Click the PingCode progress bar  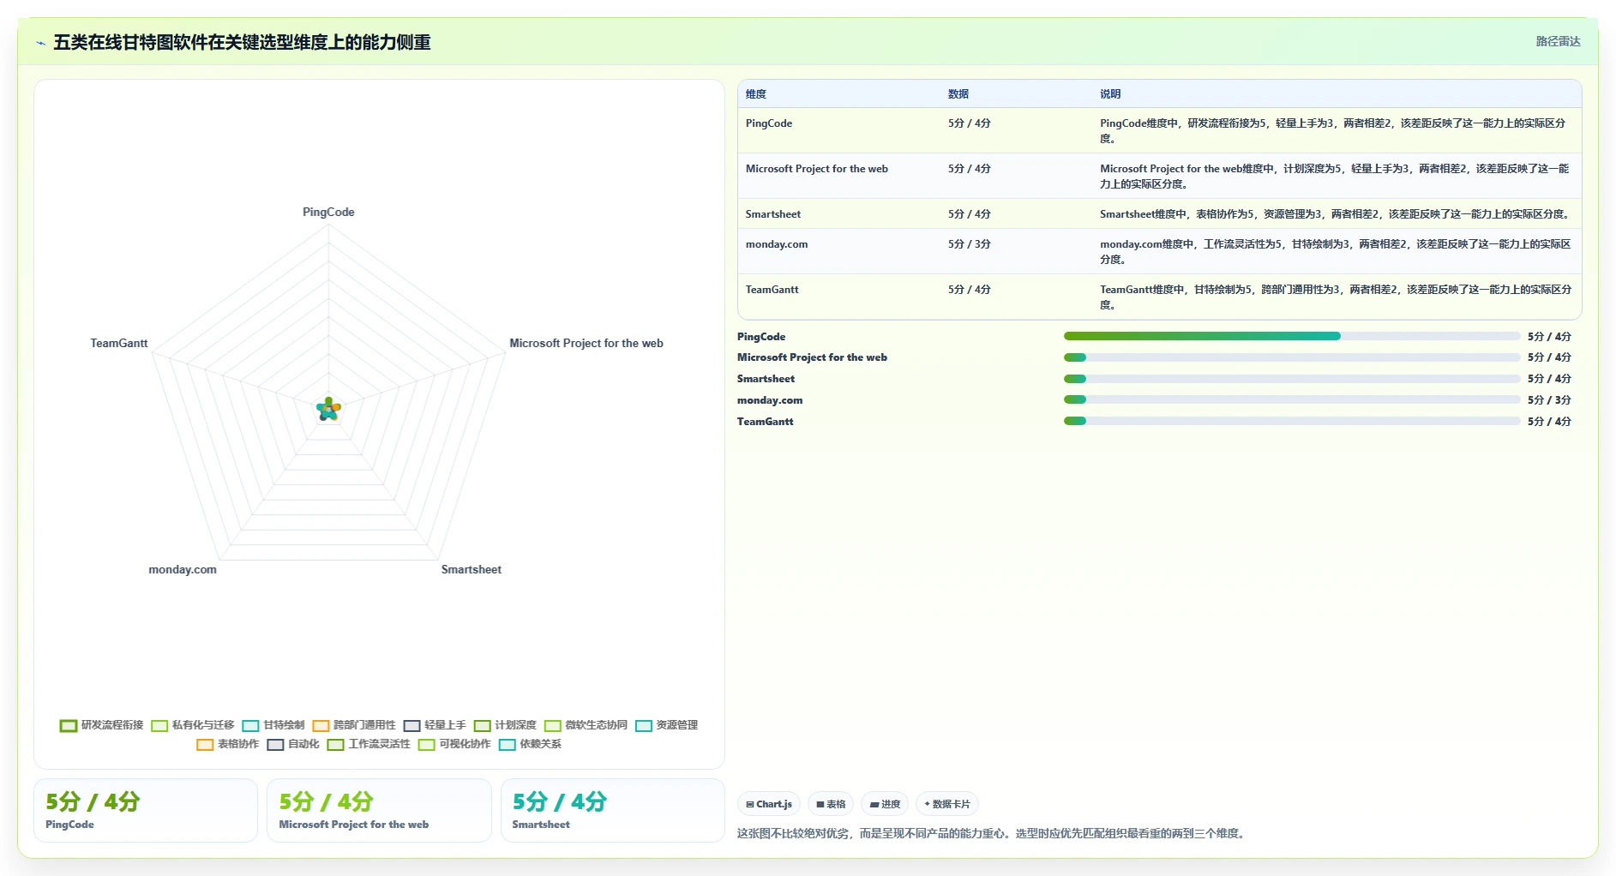tap(1291, 336)
